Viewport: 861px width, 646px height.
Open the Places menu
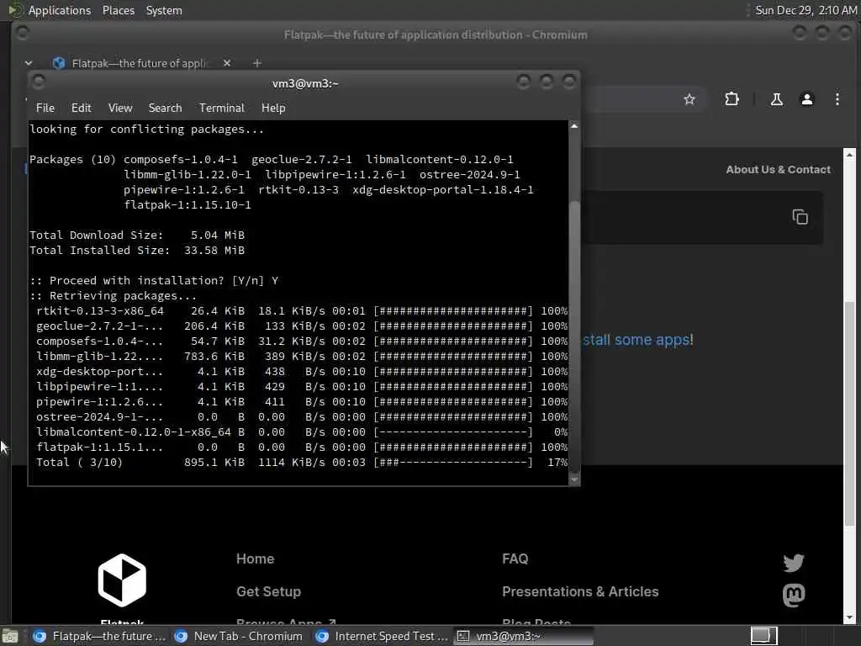coord(118,10)
